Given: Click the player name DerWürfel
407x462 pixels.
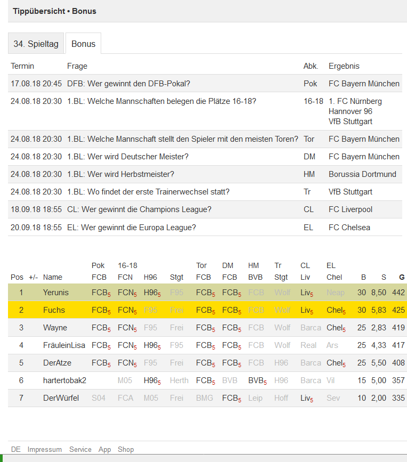Looking at the screenshot, I should click(61, 398).
